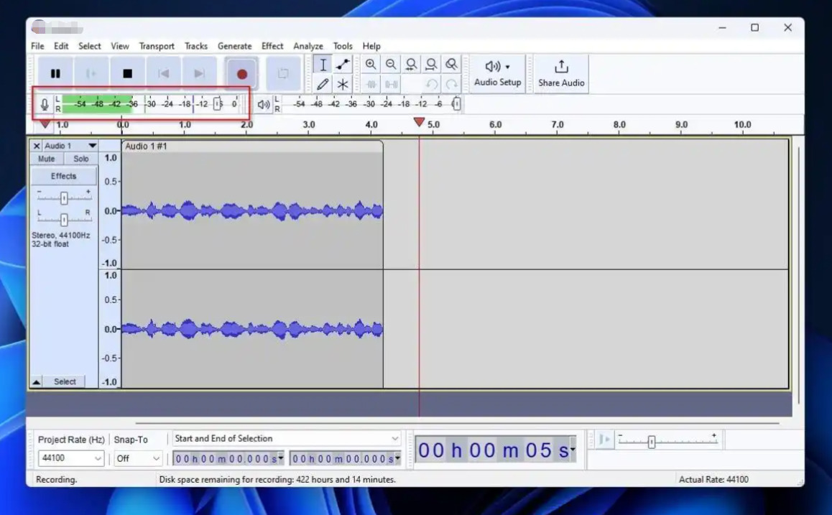Click the Play-at-Speed button
This screenshot has height=515, width=832.
(604, 440)
